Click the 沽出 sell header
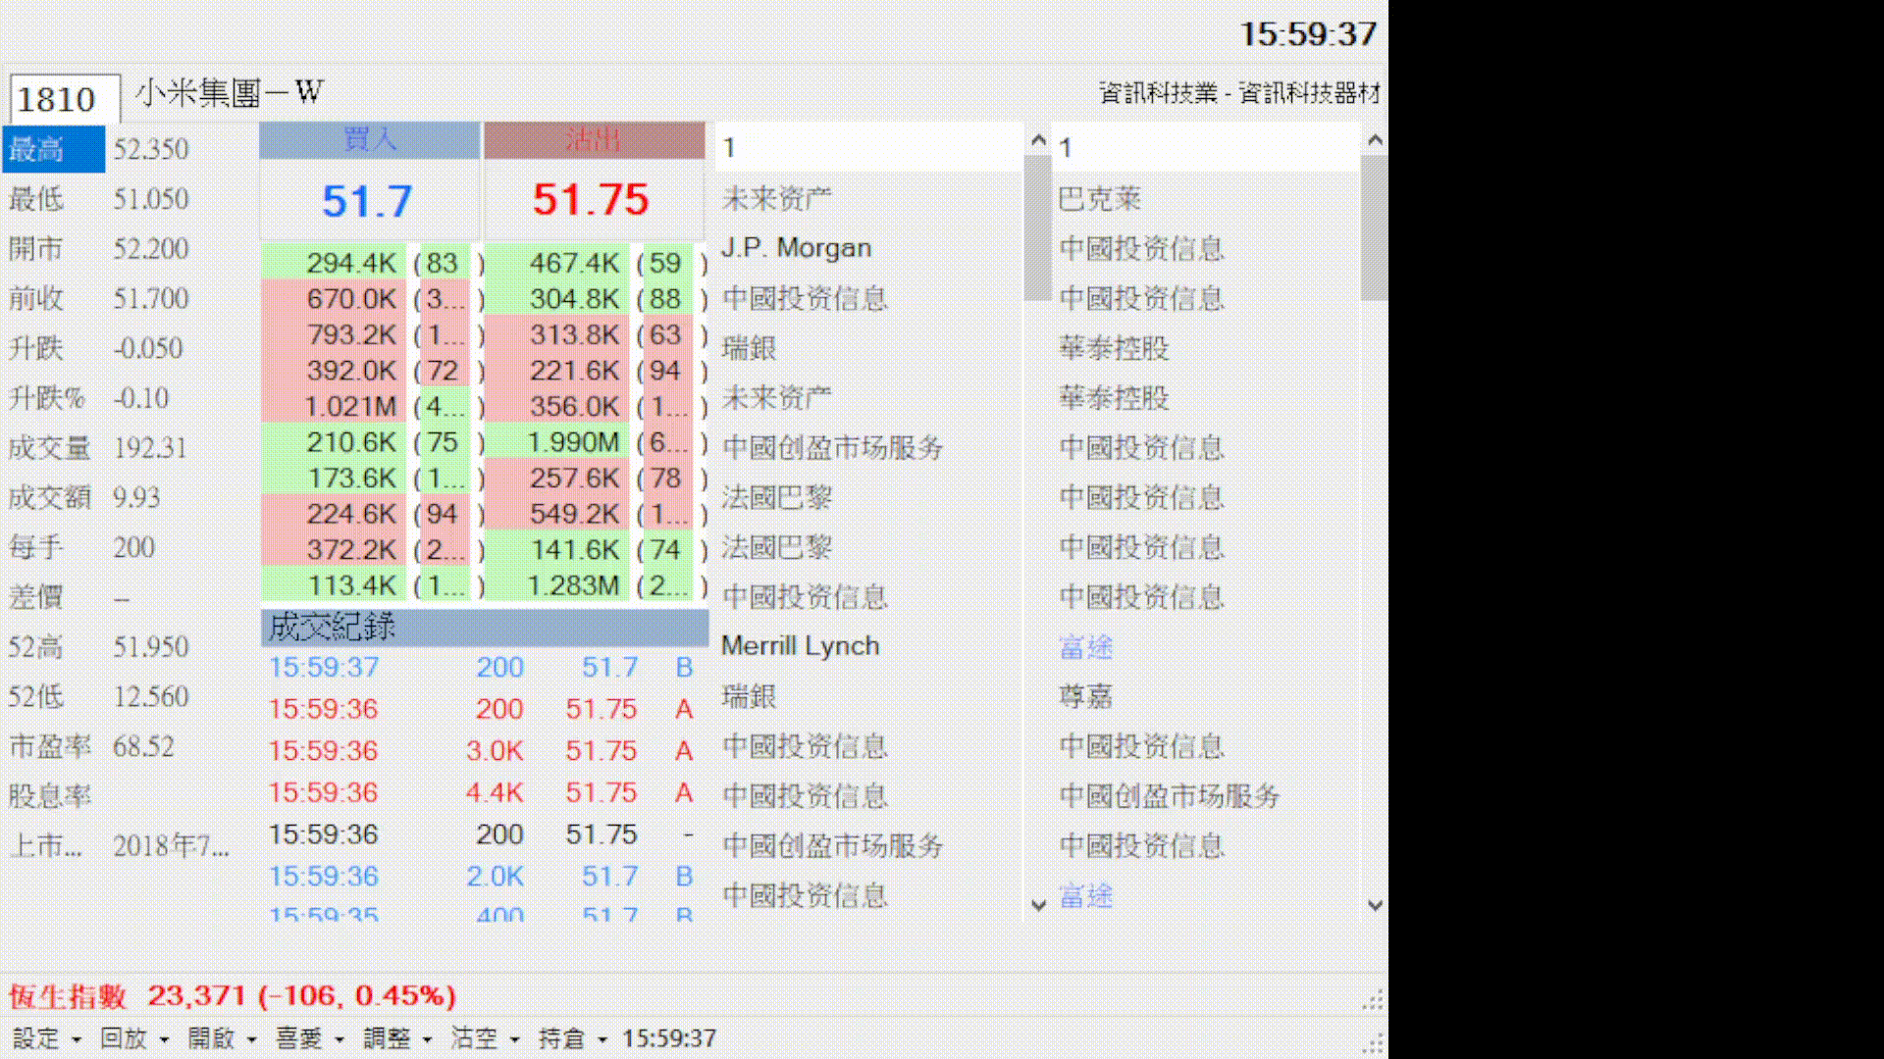The width and height of the screenshot is (1884, 1059). (x=594, y=140)
